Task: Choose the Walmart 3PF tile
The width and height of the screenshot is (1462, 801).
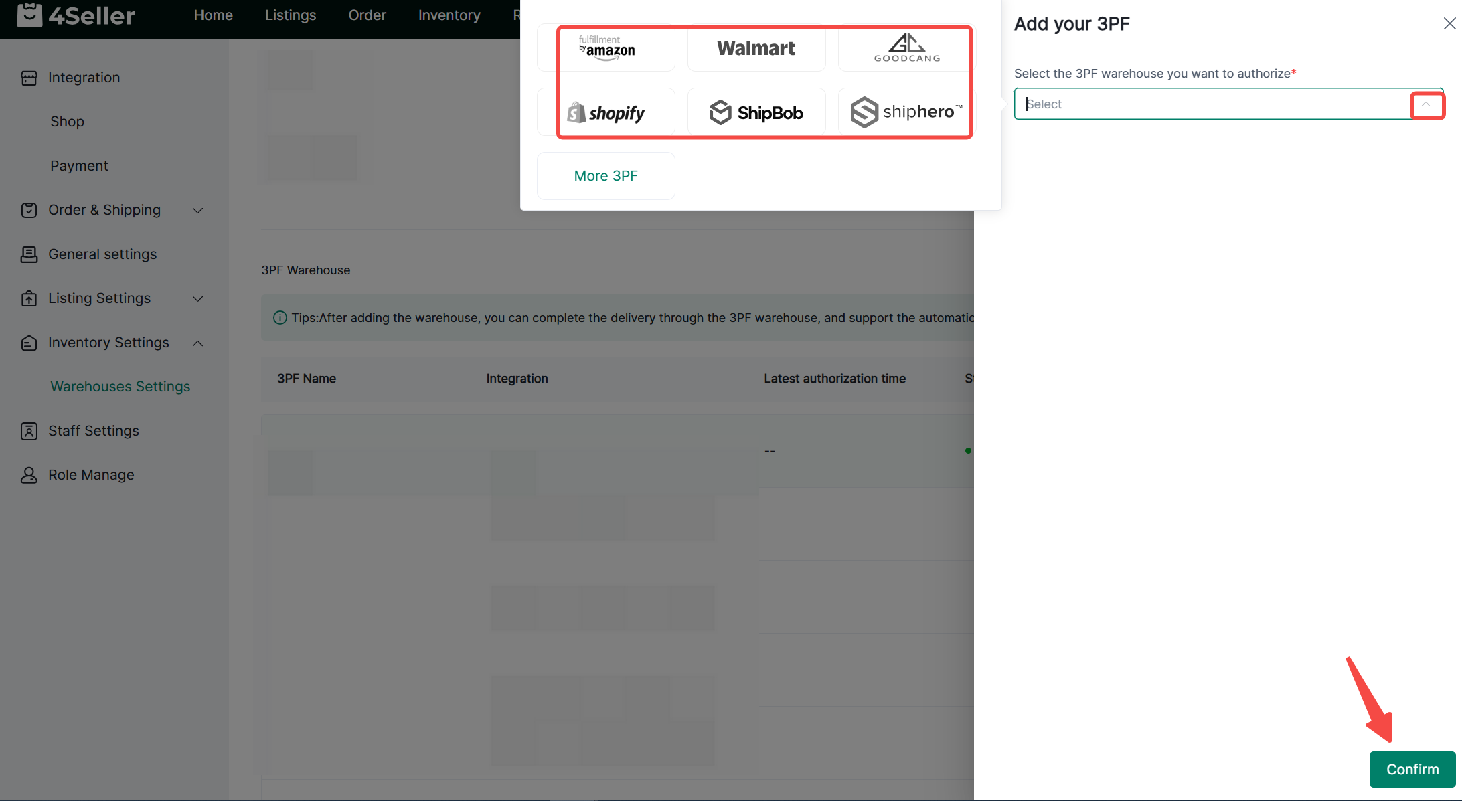Action: tap(756, 48)
